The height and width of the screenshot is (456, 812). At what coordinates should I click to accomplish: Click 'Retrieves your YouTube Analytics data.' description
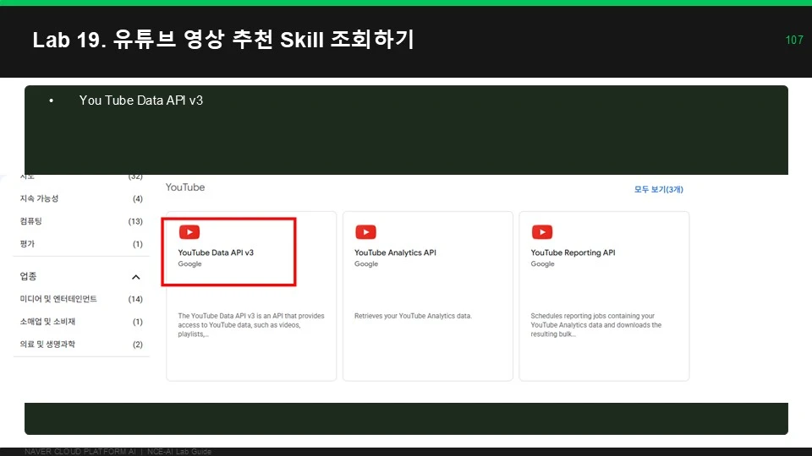pyautogui.click(x=414, y=316)
